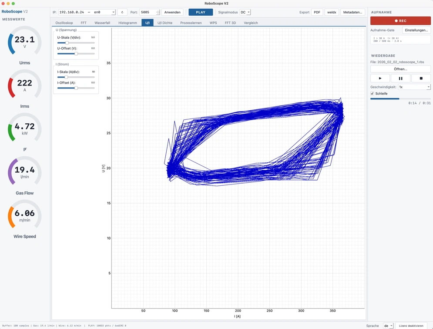Open Aufnahme-Gate Einstellungen

[x=416, y=30]
